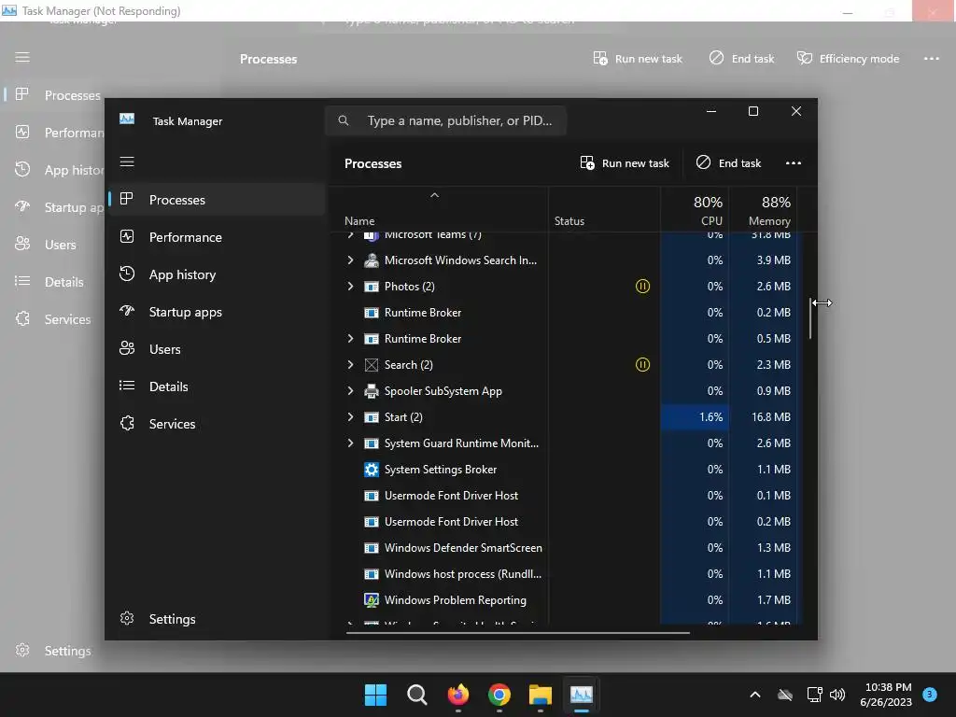
Task: Click the search box in front Task Manager
Action: pos(445,120)
